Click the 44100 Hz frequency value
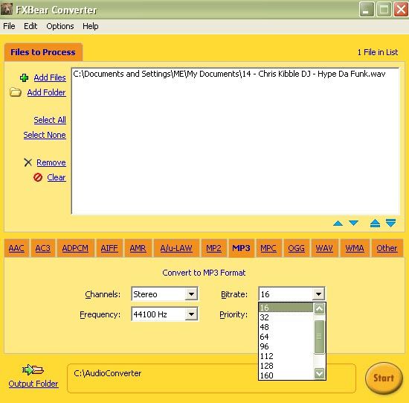The width and height of the screenshot is (409, 403). tap(150, 314)
